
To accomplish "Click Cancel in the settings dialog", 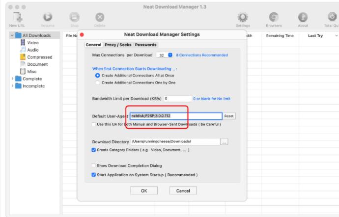I will pos(183,190).
